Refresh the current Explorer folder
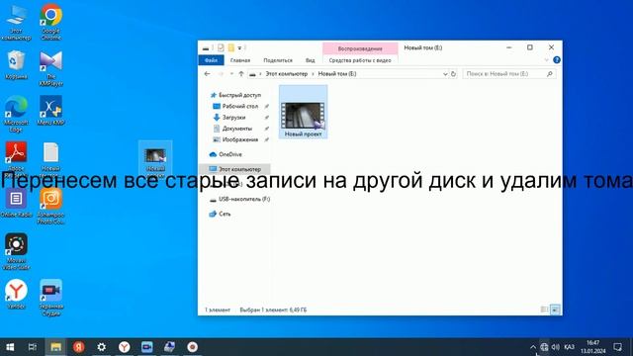Image resolution: width=633 pixels, height=356 pixels. pos(453,74)
